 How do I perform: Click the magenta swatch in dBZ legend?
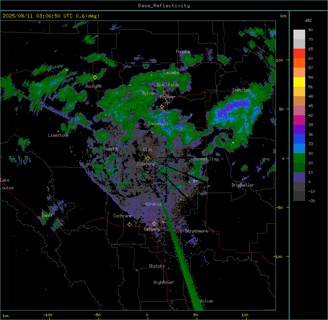299,120
